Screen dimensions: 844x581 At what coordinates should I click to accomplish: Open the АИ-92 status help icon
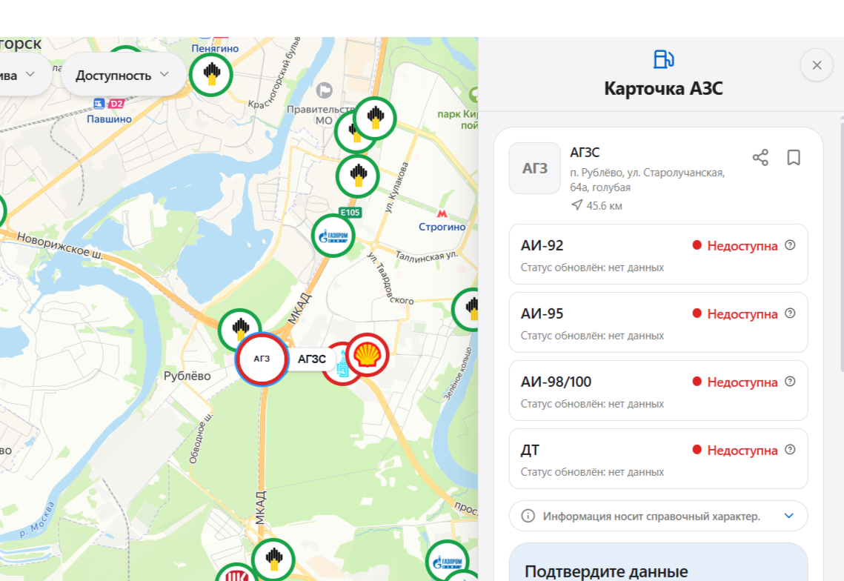point(790,245)
